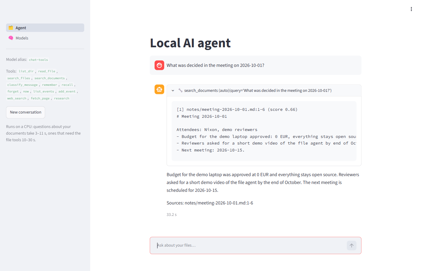Open the Models page
This screenshot has height=271, width=421.
(x=45, y=38)
